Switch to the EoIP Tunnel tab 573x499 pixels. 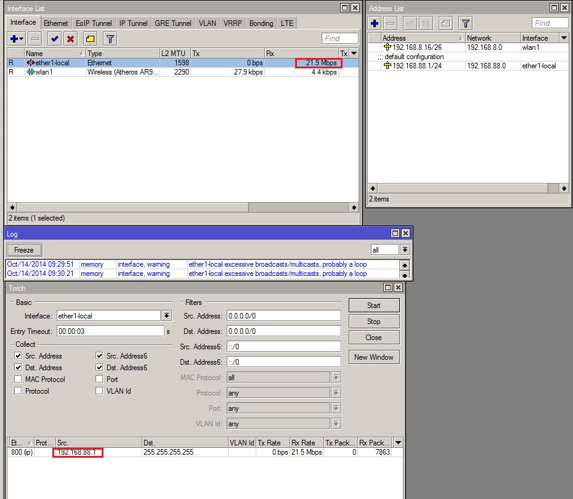click(x=94, y=23)
